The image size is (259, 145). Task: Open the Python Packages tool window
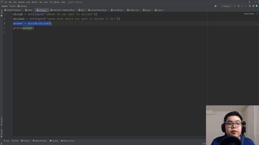click(x=40, y=141)
